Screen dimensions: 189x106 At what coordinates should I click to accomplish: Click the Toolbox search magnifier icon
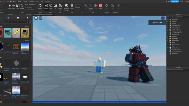27,22
